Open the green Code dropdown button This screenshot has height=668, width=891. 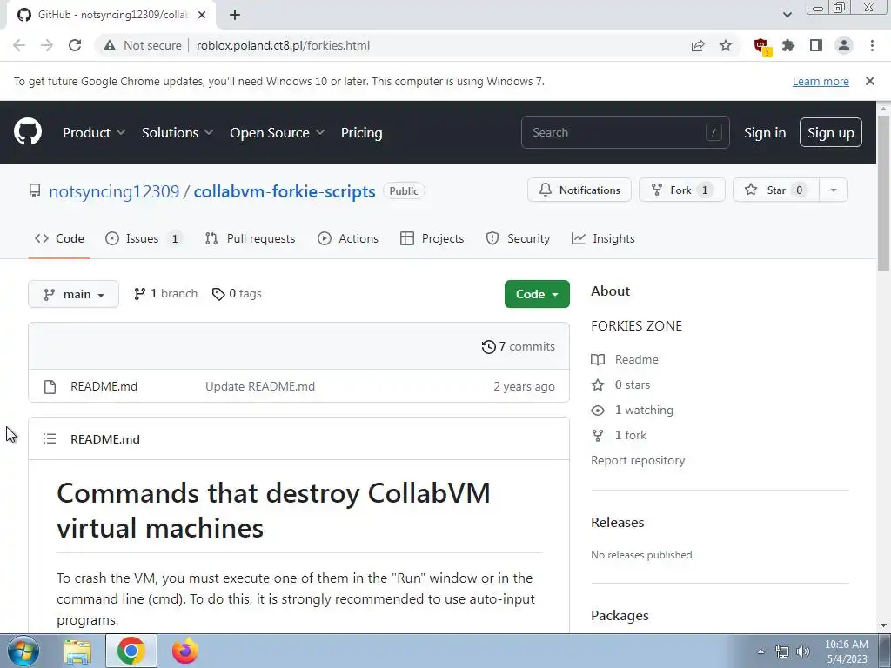(x=537, y=294)
